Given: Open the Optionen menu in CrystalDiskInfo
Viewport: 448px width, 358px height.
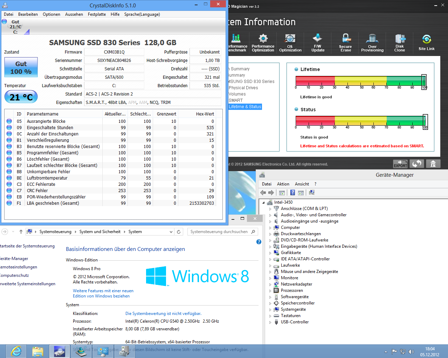Looking at the screenshot, I should click(51, 14).
